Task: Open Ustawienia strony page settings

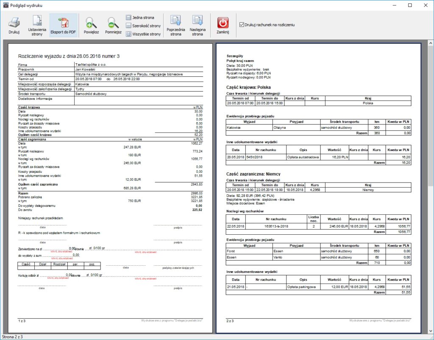Action: (x=37, y=25)
